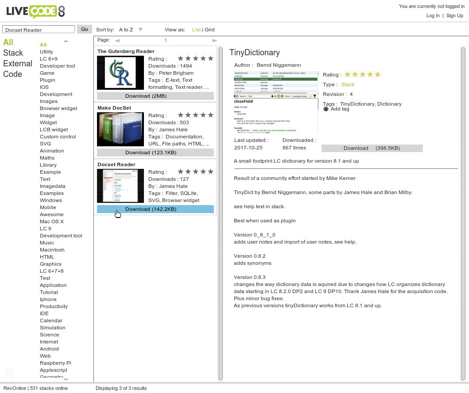Select the External type filter

click(x=17, y=64)
